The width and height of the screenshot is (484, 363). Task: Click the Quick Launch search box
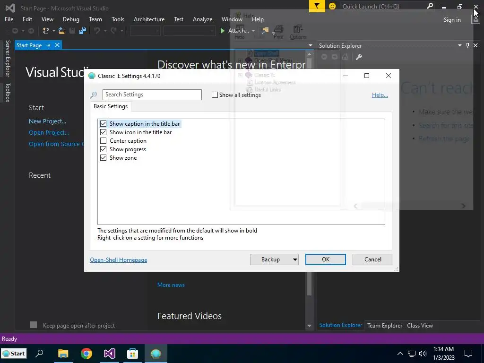384,6
